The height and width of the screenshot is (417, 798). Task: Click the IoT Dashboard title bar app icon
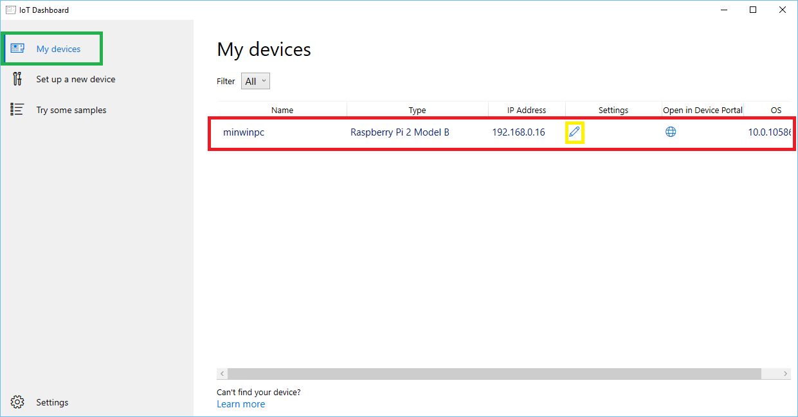(10, 10)
